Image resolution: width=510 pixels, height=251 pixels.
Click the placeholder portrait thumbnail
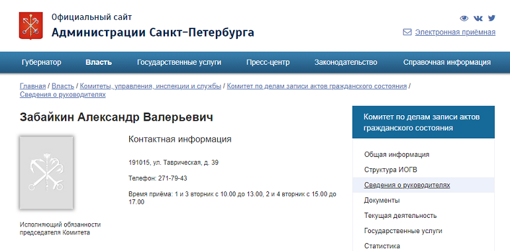point(46,173)
